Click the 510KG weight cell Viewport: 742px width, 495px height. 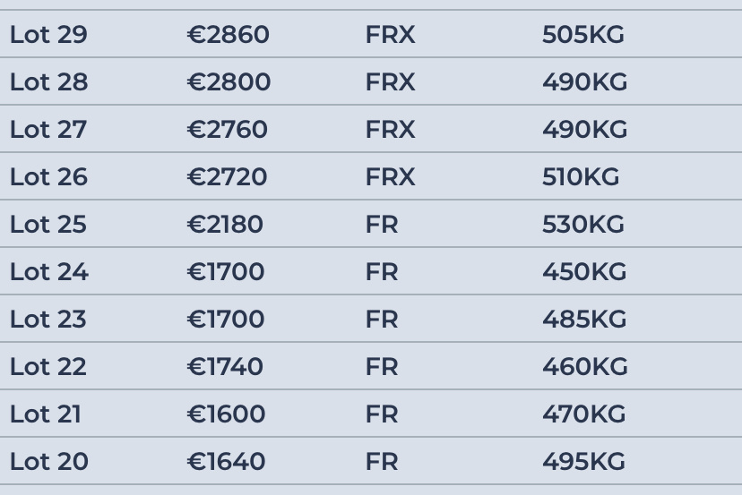tap(581, 176)
